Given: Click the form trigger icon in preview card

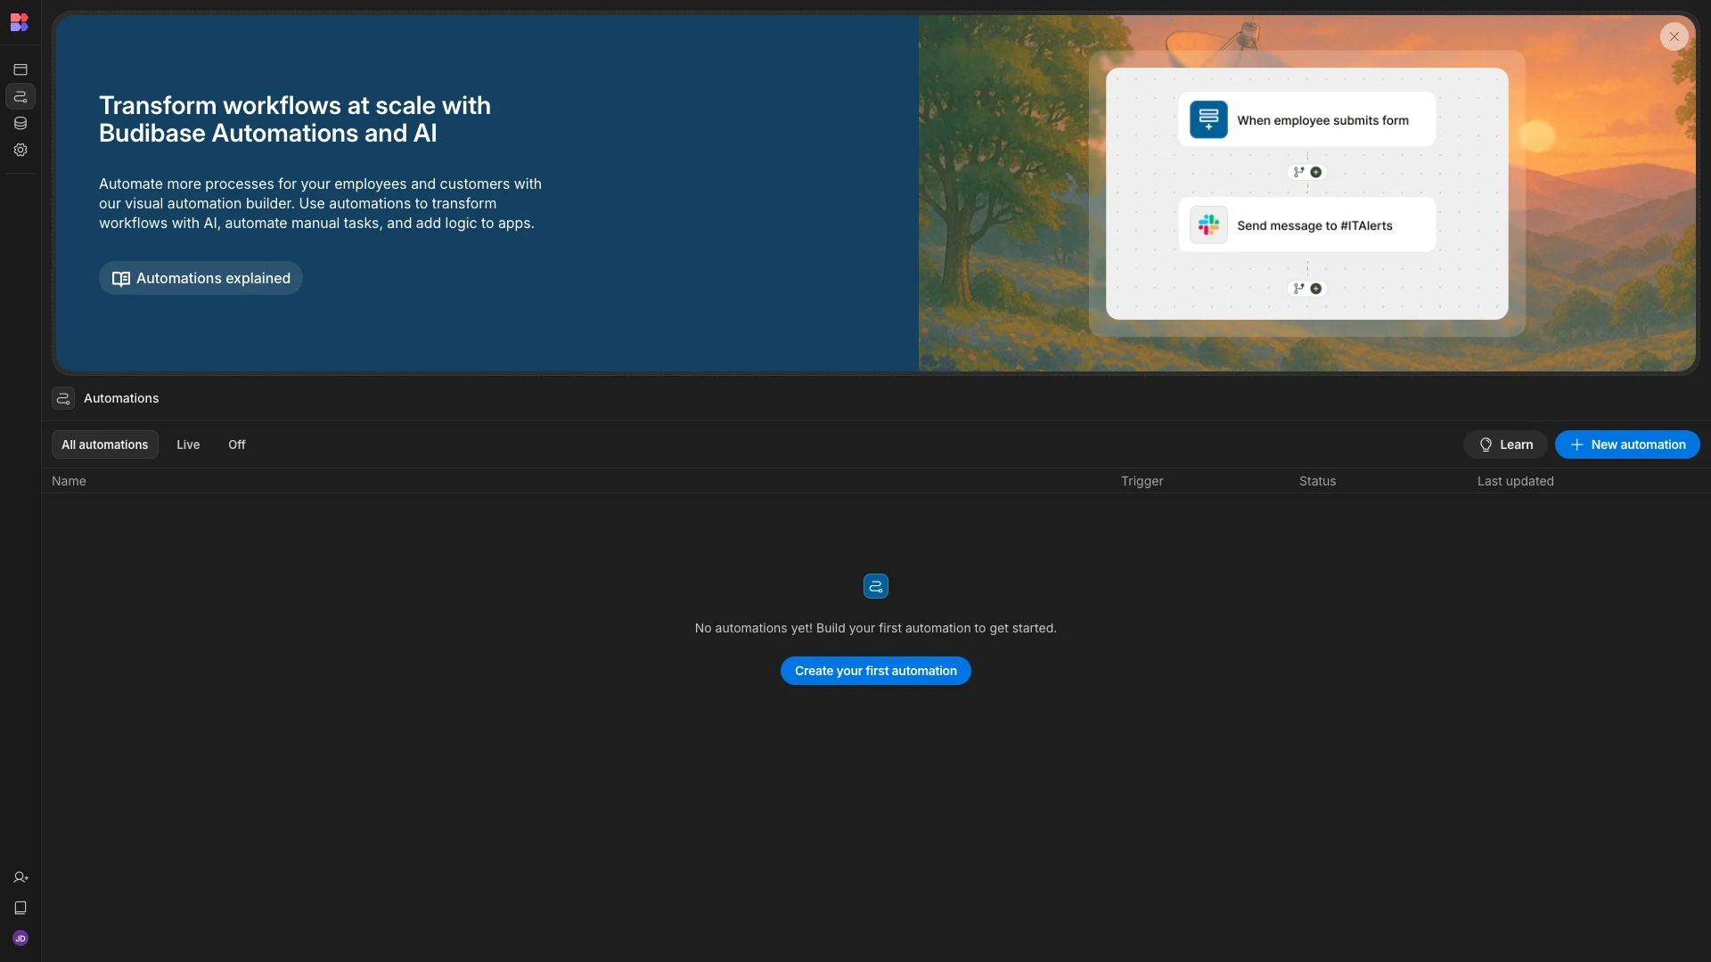Looking at the screenshot, I should pos(1208,119).
